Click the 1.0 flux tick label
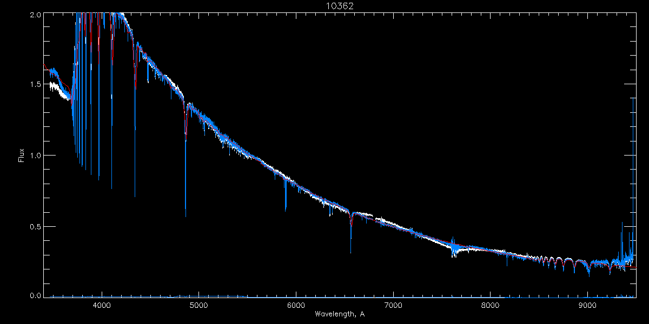The width and height of the screenshot is (649, 324). 35,156
